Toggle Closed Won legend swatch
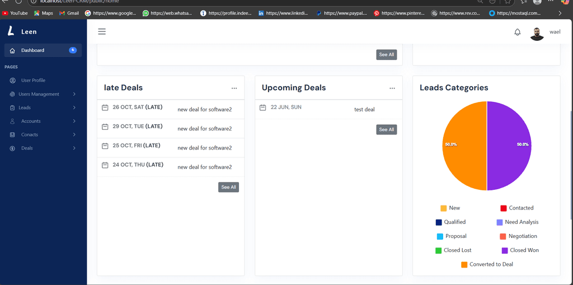This screenshot has width=573, height=285. coord(505,251)
